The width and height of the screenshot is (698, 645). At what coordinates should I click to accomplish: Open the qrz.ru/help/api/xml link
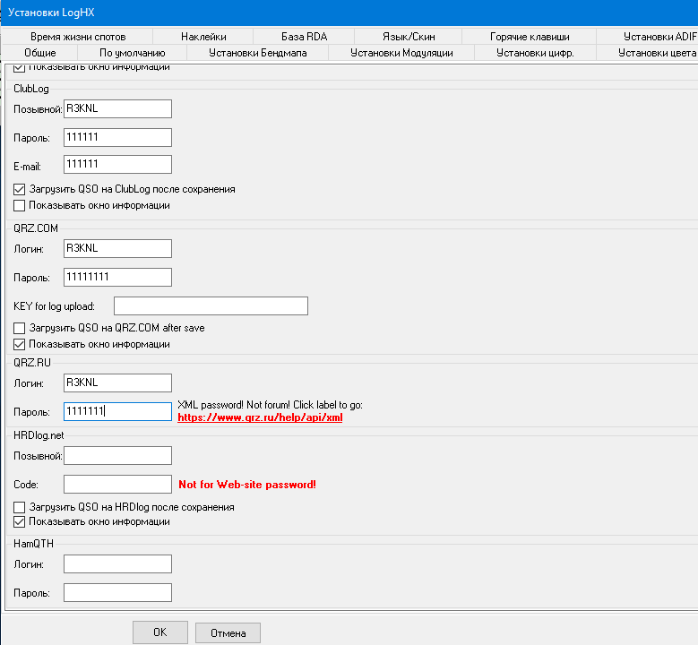tap(260, 417)
